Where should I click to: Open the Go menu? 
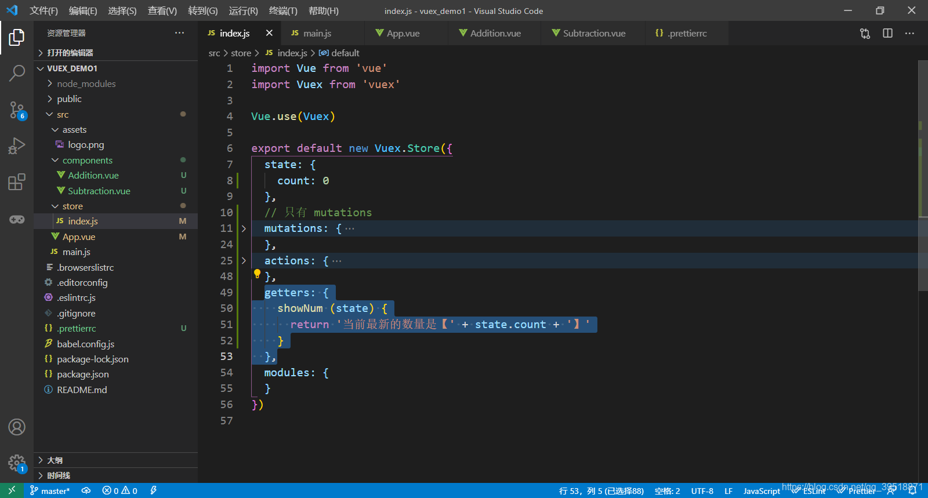203,10
